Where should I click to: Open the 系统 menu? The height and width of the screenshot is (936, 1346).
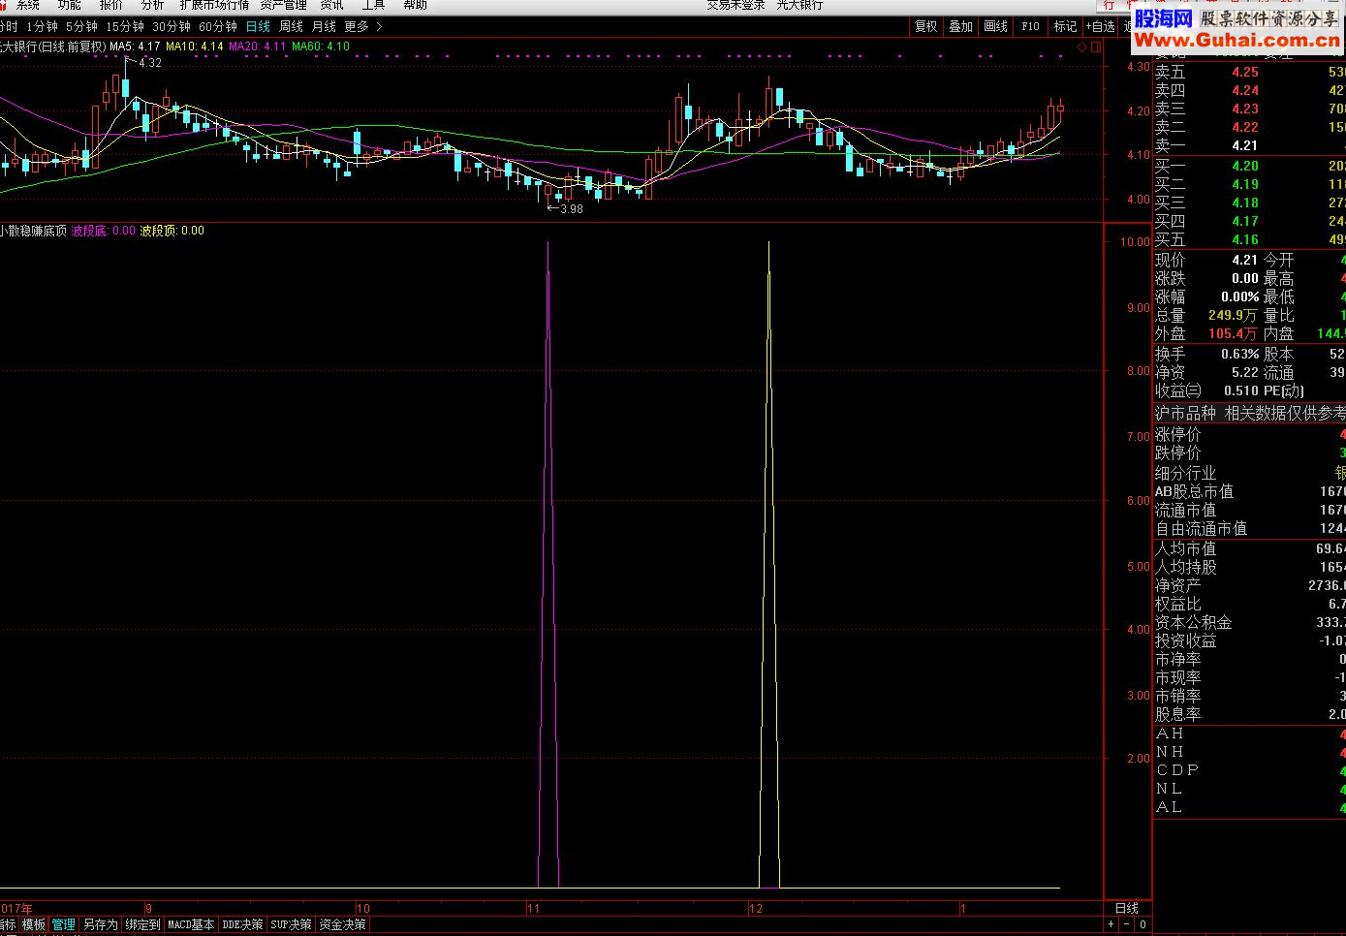28,5
